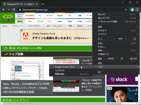Reload the page with refresh icon
This screenshot has height=105, width=141.
point(14,10)
